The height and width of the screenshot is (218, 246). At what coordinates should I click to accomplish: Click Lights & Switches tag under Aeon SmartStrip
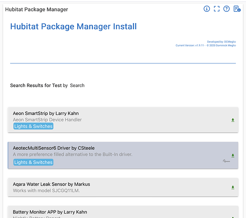[x=33, y=126]
